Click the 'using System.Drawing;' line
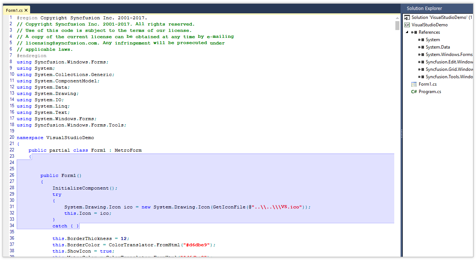 (x=48, y=93)
